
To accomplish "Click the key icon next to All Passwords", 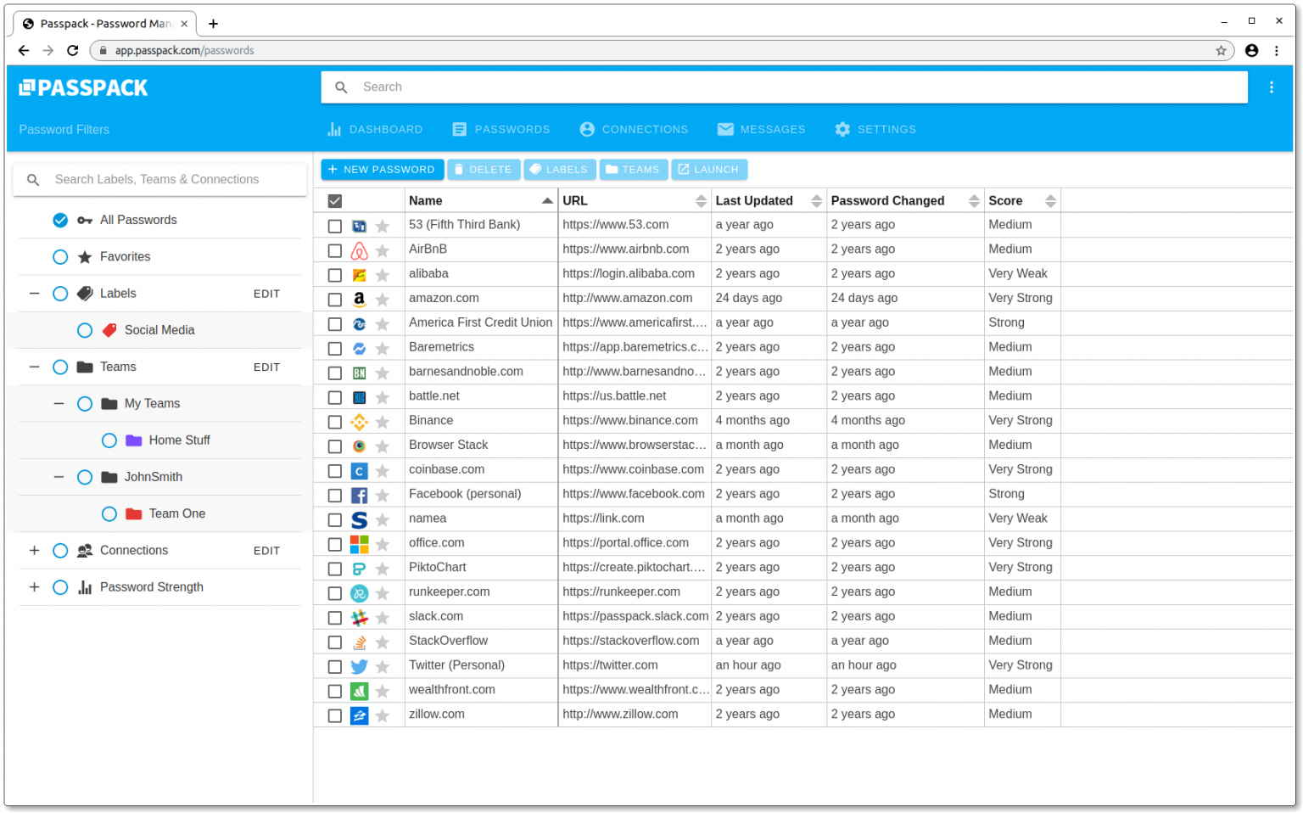I will click(x=84, y=220).
